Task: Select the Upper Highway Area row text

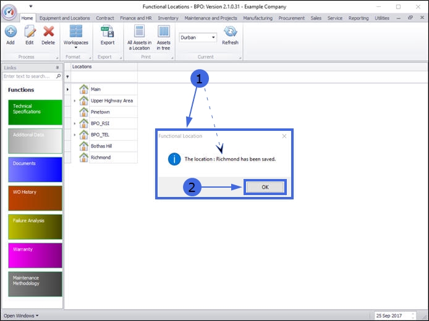Action: point(112,101)
